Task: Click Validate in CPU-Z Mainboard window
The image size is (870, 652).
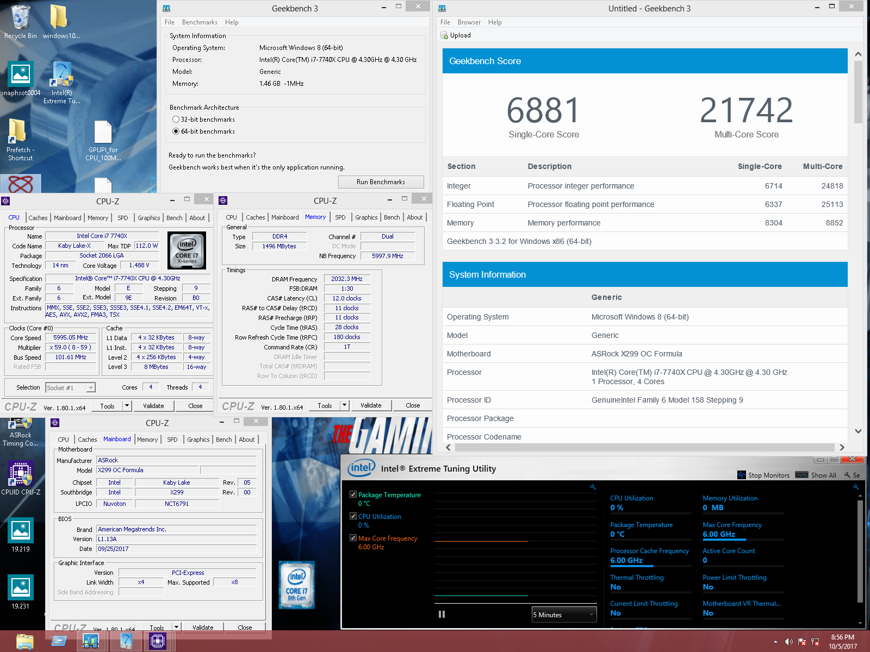Action: coord(203,627)
